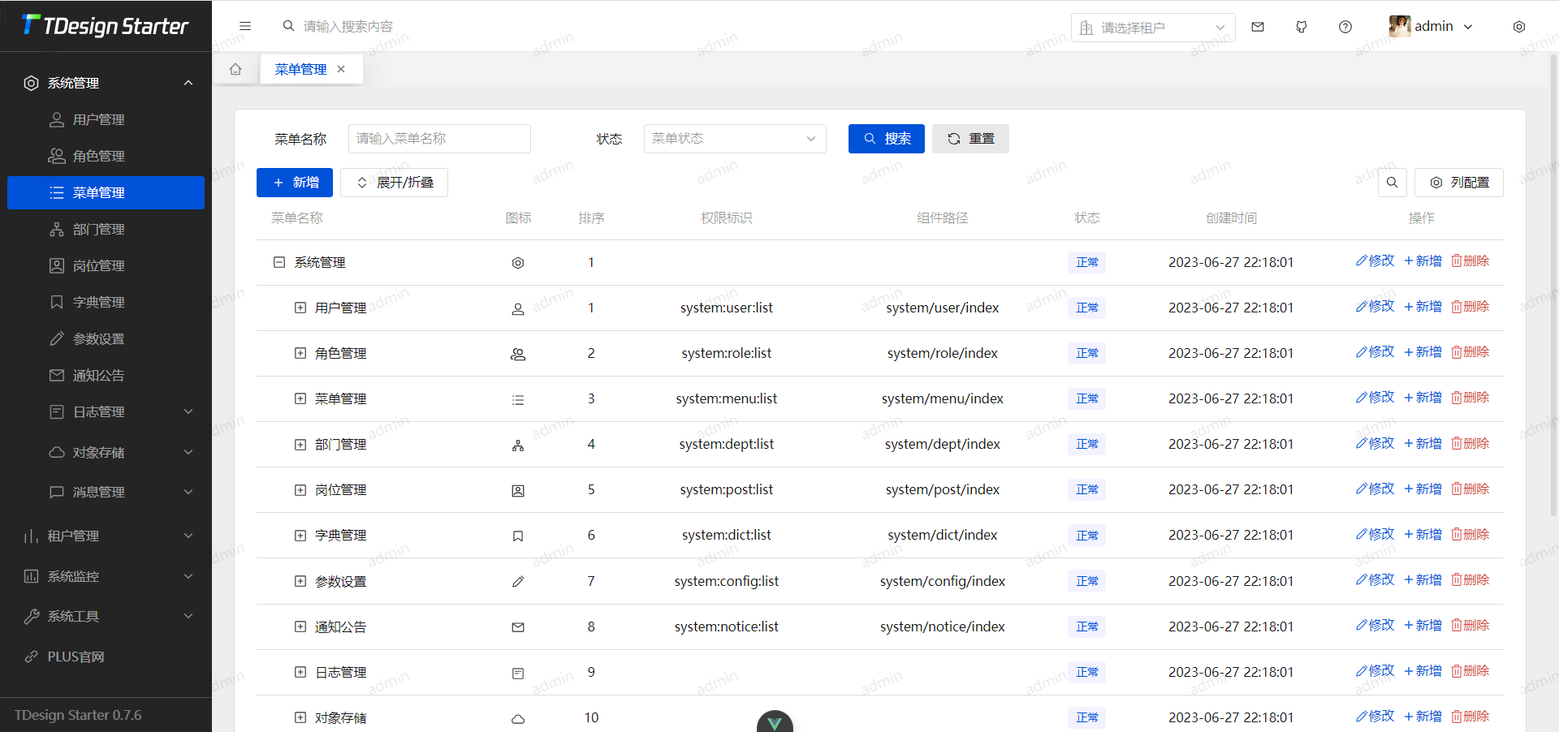
Task: Click the hamburger menu collapse icon
Action: [245, 26]
